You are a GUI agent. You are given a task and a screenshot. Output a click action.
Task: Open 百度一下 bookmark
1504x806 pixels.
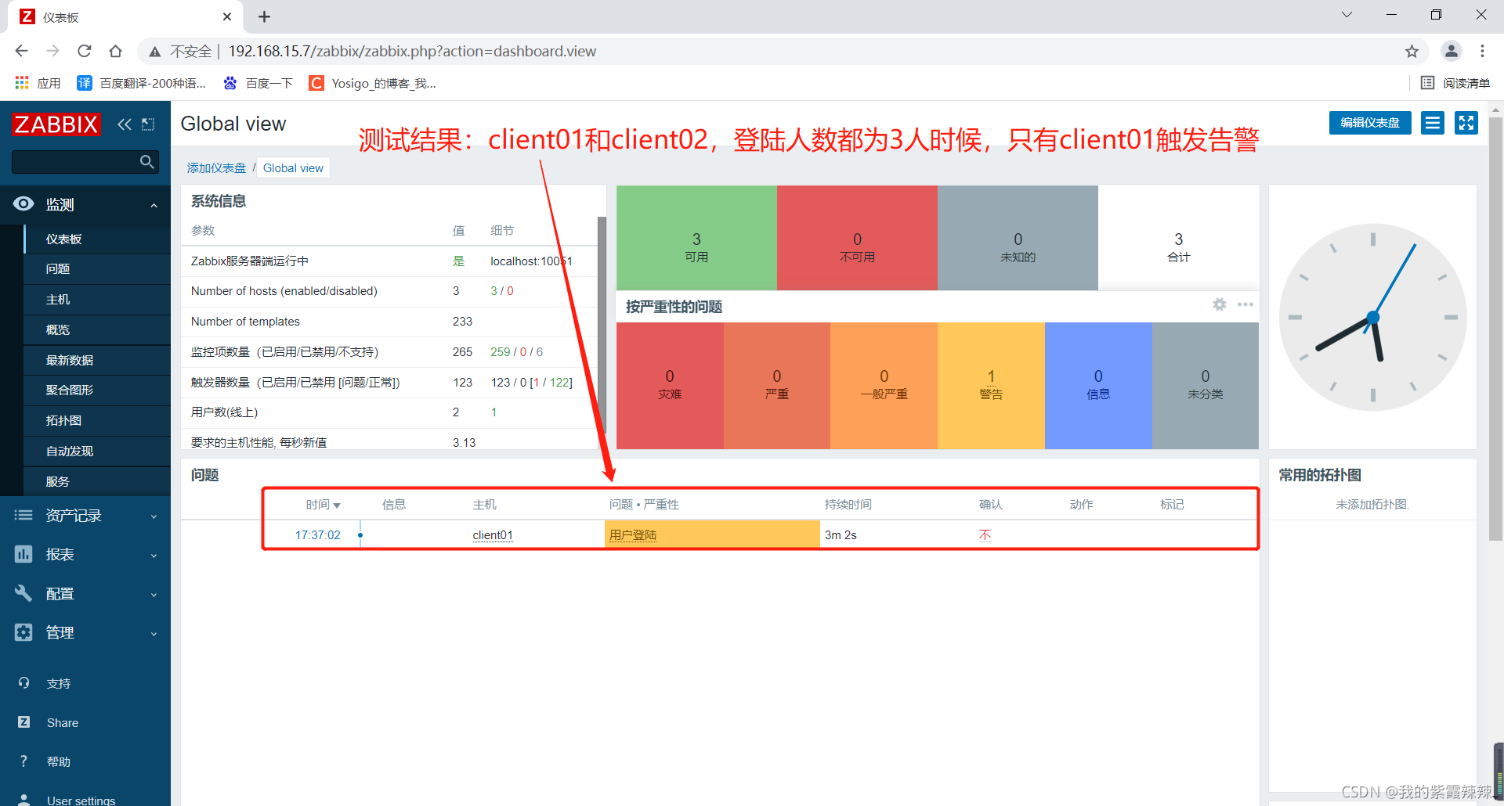pos(258,83)
